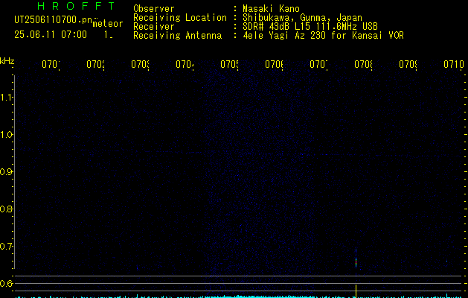Click the Receiver label
468x298 pixels.
(x=154, y=27)
